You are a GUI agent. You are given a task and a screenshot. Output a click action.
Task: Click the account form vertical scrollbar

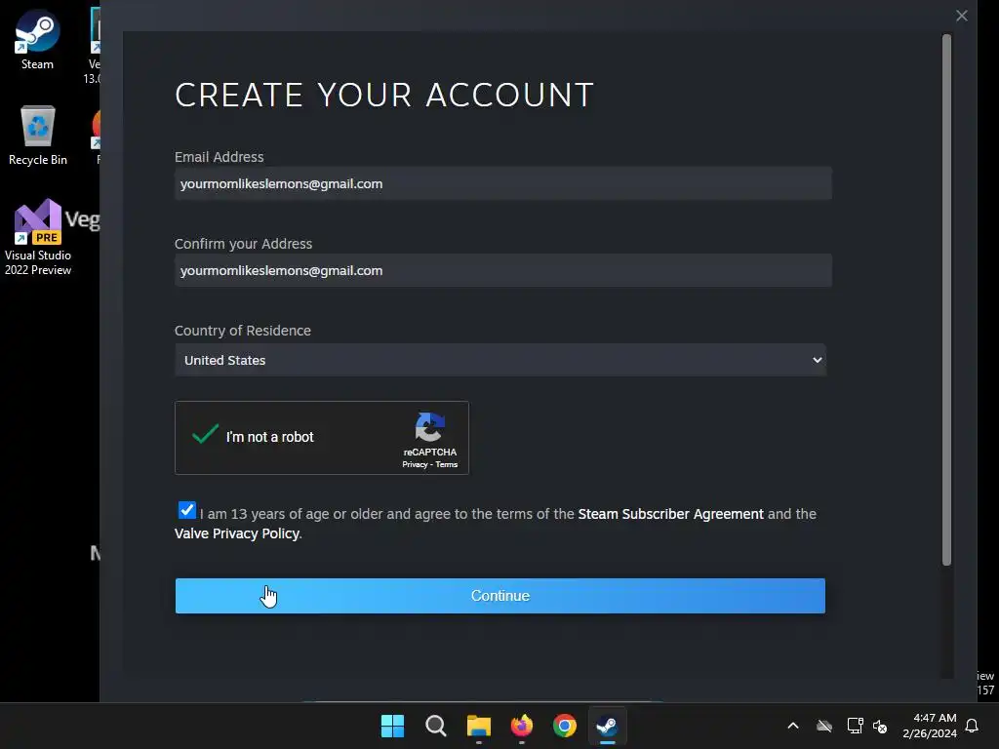[946, 299]
